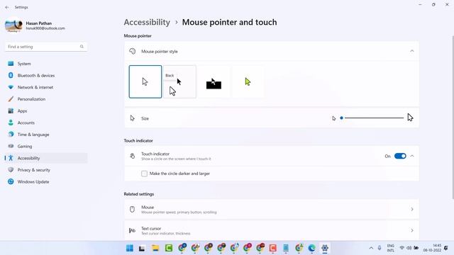Collapse the Mouse pointer style section

pos(412,51)
